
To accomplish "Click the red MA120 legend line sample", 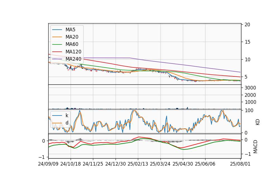I will coord(57,52).
